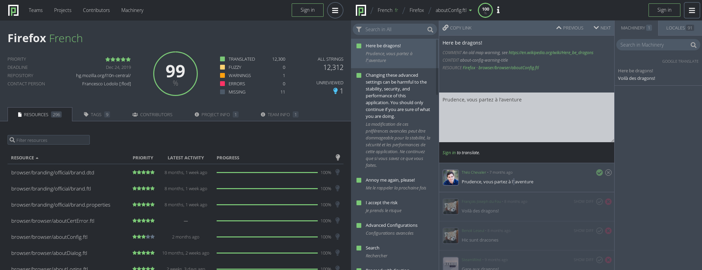
Task: Click Théo Chevalier's avatar
Action: (x=450, y=177)
